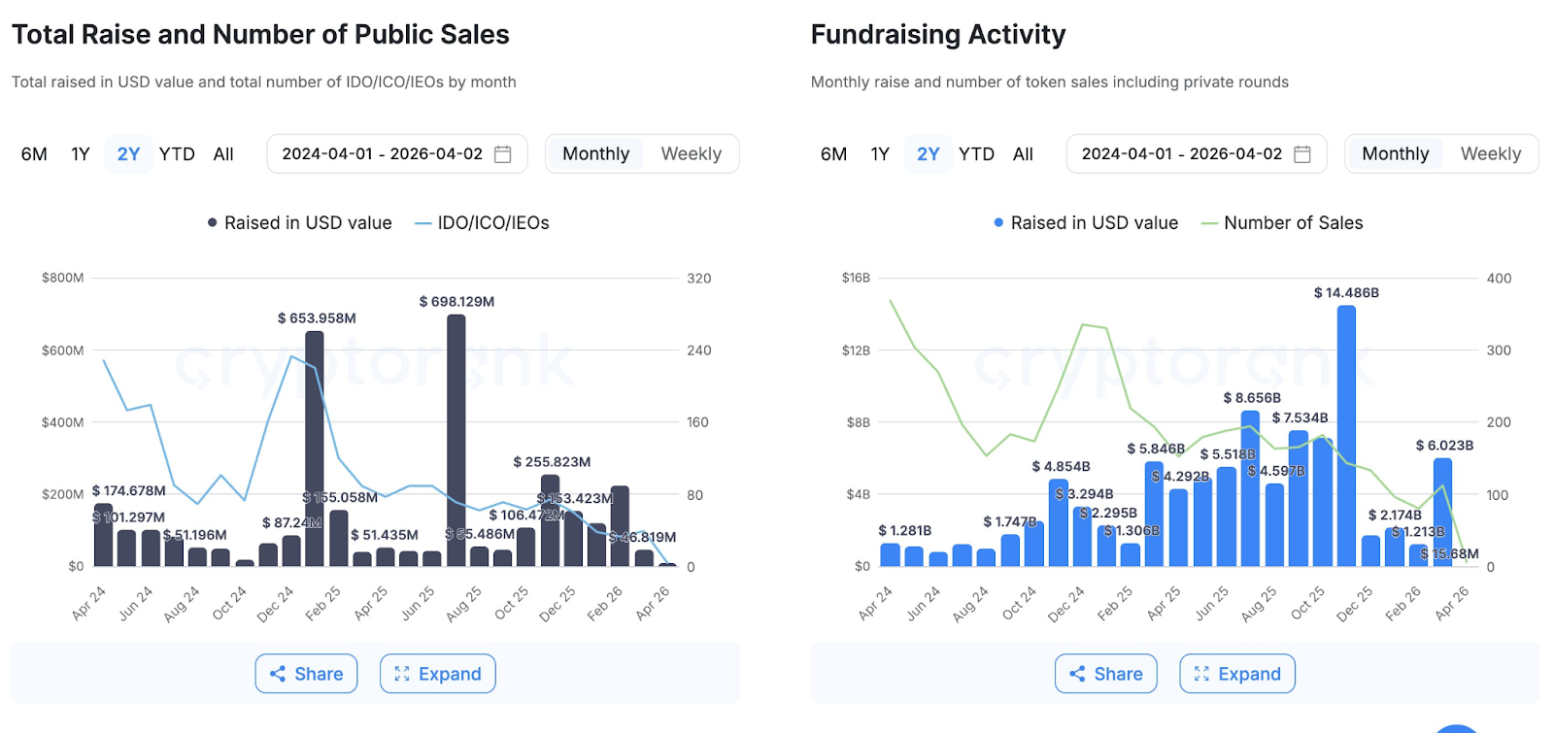Switch Fundraising Activity chart to Weekly

coord(1490,154)
